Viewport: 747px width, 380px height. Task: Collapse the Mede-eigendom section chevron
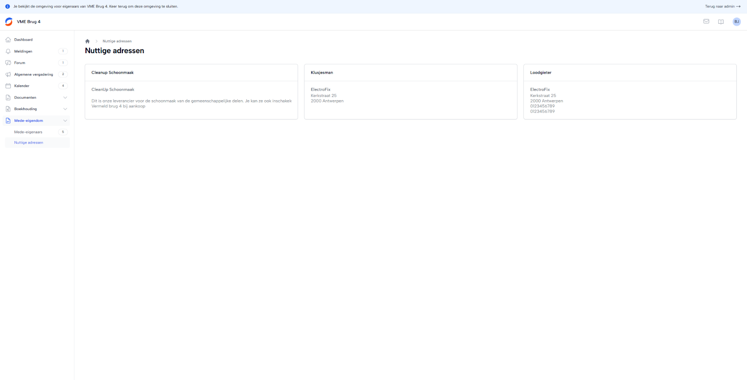click(65, 121)
